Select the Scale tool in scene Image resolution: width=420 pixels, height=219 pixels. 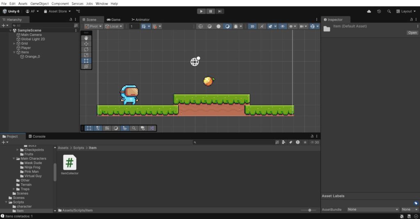click(x=86, y=55)
